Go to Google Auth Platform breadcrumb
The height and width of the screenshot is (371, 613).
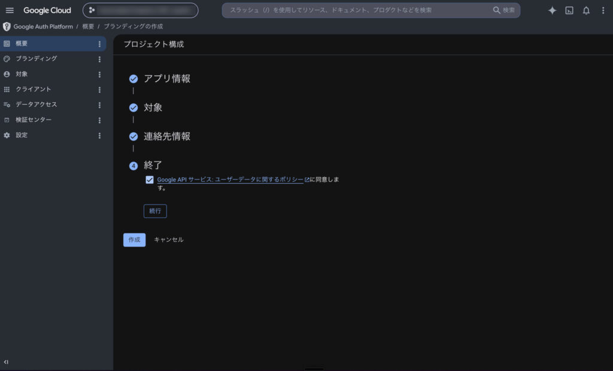[x=43, y=26]
